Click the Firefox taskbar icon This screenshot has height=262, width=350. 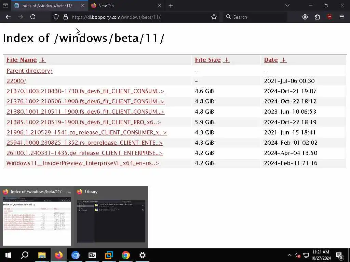[x=59, y=255]
